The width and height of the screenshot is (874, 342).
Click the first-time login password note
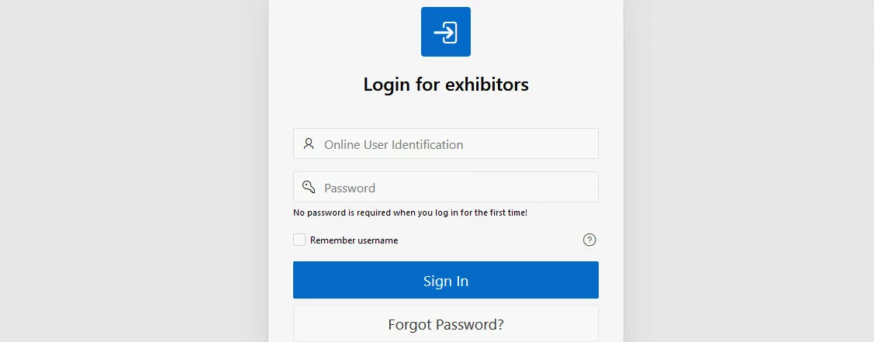[409, 212]
